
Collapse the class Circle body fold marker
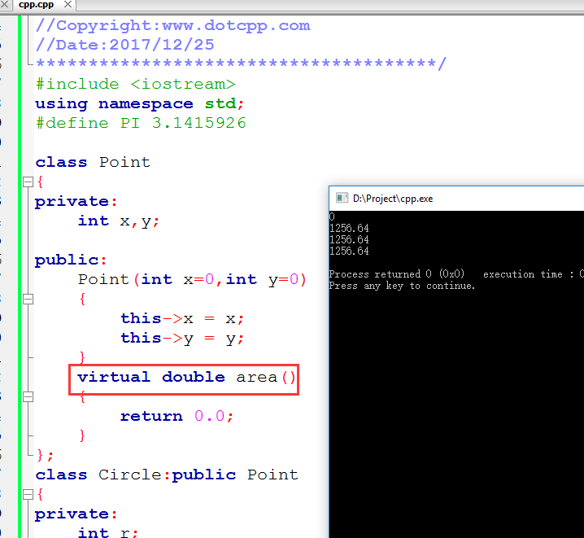28,494
